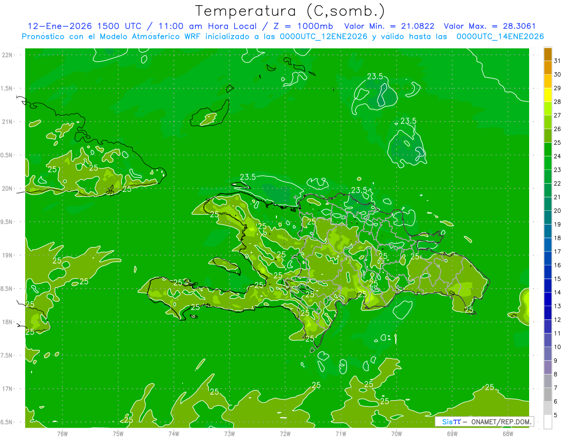The image size is (570, 440).
Task: Select the blue swatch between 16 and 17
Action: [x=548, y=258]
